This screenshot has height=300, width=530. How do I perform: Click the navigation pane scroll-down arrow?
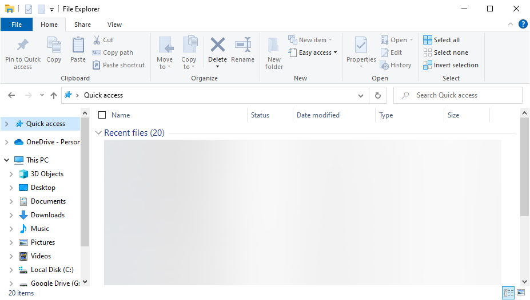click(x=85, y=281)
